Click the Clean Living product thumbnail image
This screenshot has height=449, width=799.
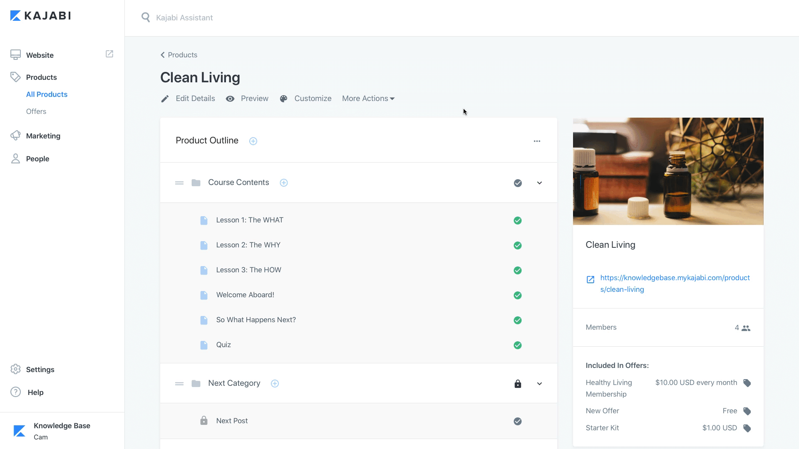[x=668, y=171]
